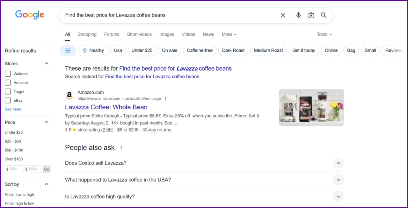408x208 pixels.
Task: Select the 'Price: low to high' sort option
Action: click(x=19, y=194)
